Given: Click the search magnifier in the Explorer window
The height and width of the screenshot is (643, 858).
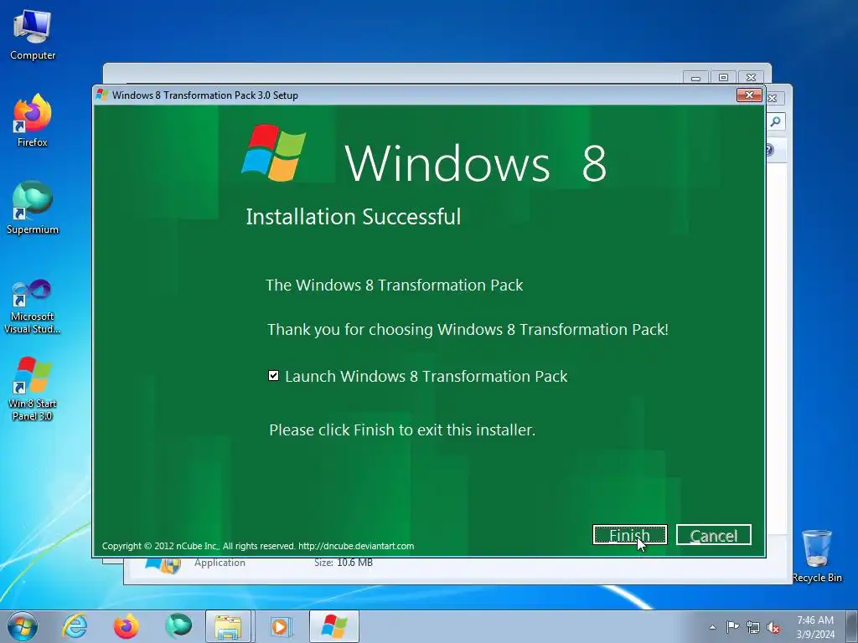Looking at the screenshot, I should coord(775,121).
